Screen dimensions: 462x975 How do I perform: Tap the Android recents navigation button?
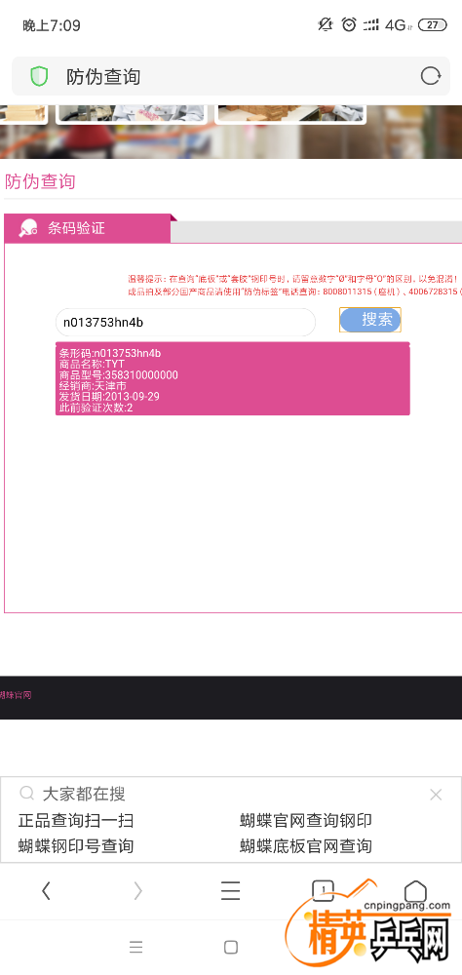tap(136, 947)
